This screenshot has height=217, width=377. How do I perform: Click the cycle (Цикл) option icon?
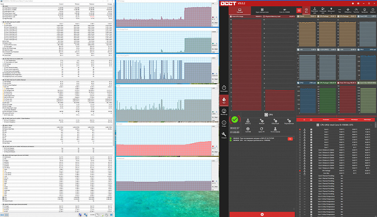[x=261, y=130]
